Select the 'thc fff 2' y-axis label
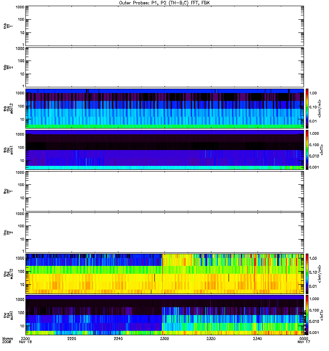The height and width of the screenshot is (351, 329). point(8,233)
